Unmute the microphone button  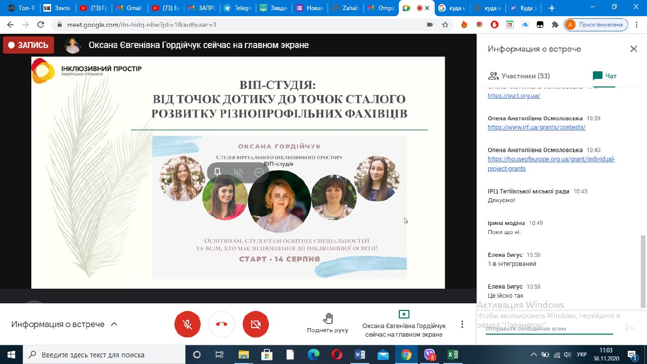click(x=188, y=325)
